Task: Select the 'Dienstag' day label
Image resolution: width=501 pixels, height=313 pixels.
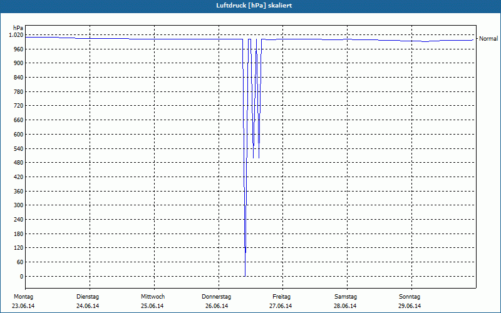Action: (x=88, y=297)
